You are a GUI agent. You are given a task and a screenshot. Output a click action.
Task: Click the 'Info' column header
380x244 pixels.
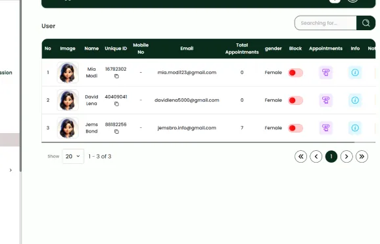pos(355,49)
